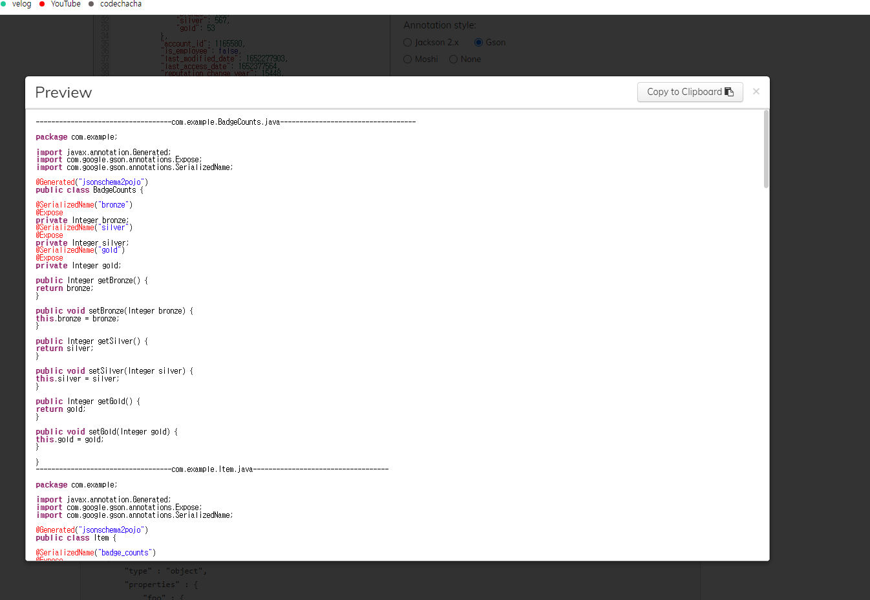Click the 'public class Item {' line
Screen dimensions: 870x600
(x=76, y=538)
